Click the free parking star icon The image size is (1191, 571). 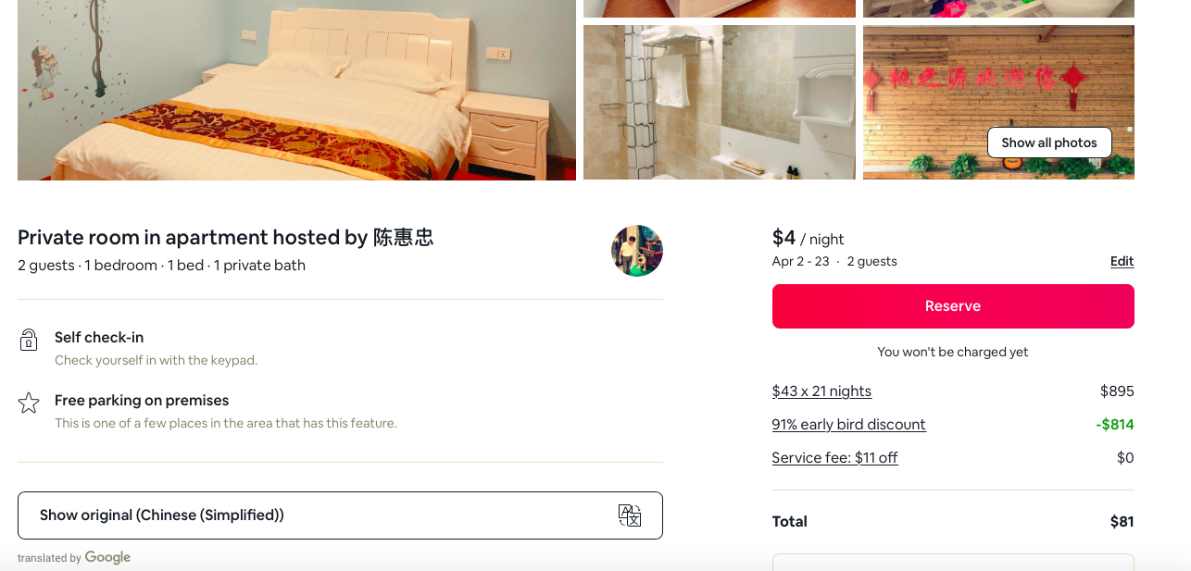coord(29,403)
